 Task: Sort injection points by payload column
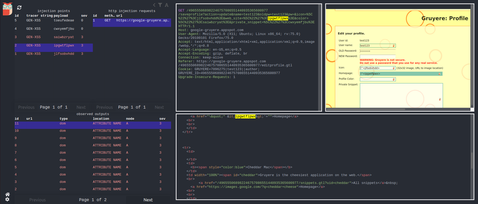tap(61, 16)
